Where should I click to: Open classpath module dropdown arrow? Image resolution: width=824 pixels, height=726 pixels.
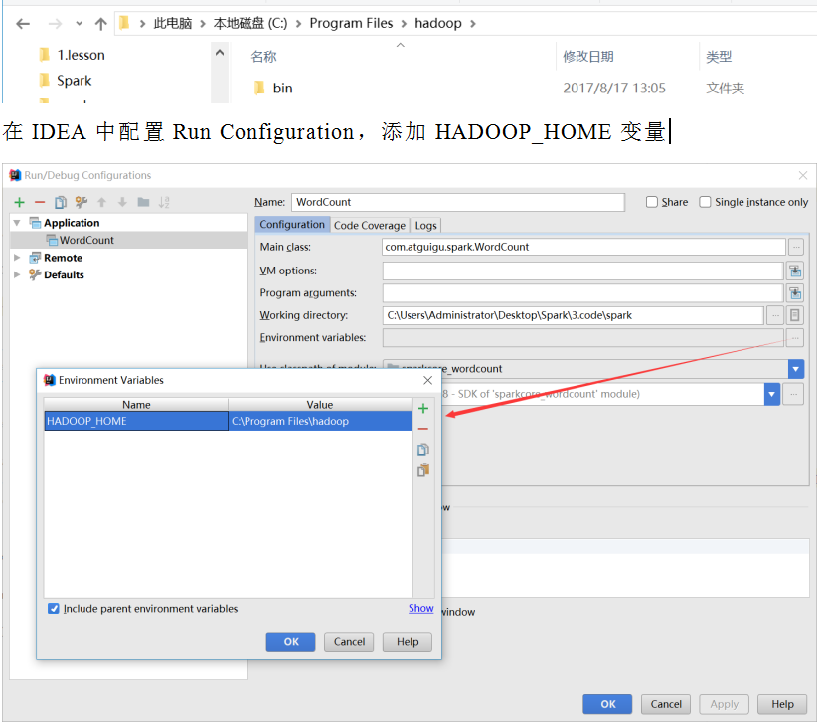point(796,369)
